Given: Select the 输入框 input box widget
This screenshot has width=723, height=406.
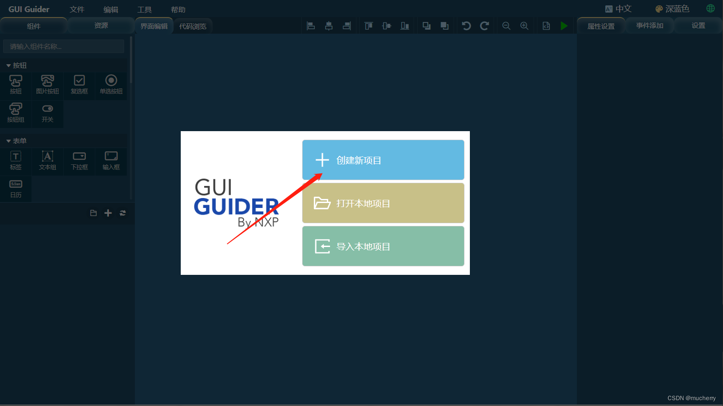Looking at the screenshot, I should [111, 161].
